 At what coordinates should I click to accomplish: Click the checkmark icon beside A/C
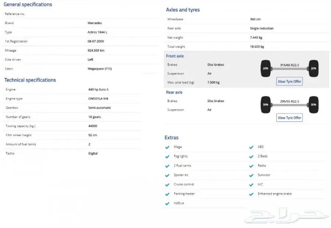coord(251,185)
